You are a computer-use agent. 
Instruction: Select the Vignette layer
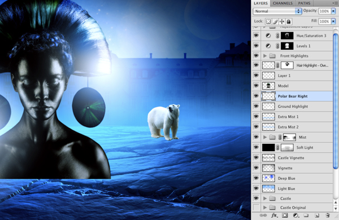tap(292, 168)
